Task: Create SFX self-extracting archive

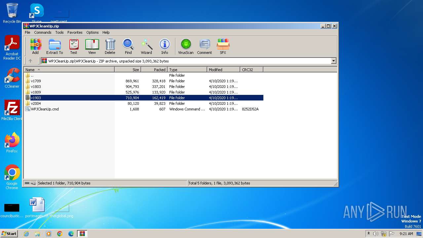Action: [223, 46]
